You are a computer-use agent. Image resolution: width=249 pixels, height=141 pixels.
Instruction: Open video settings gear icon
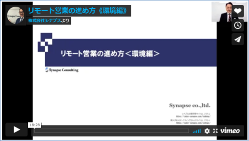point(207,131)
